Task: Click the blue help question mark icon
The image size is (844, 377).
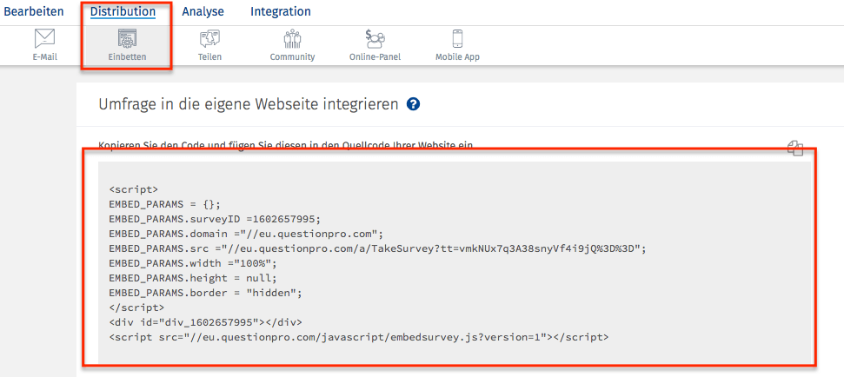Action: click(414, 104)
